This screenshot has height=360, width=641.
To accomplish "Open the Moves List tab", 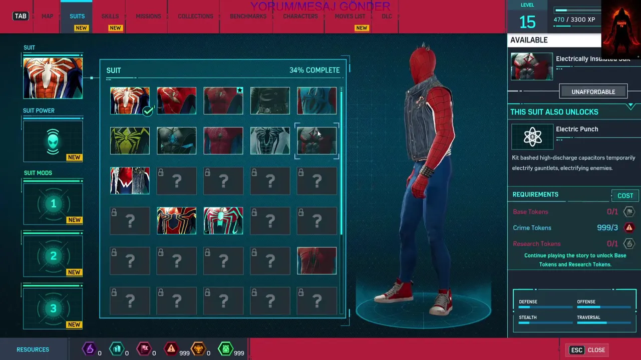I will click(350, 16).
